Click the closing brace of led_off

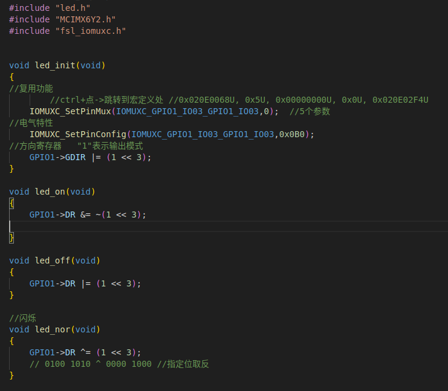tap(11, 295)
